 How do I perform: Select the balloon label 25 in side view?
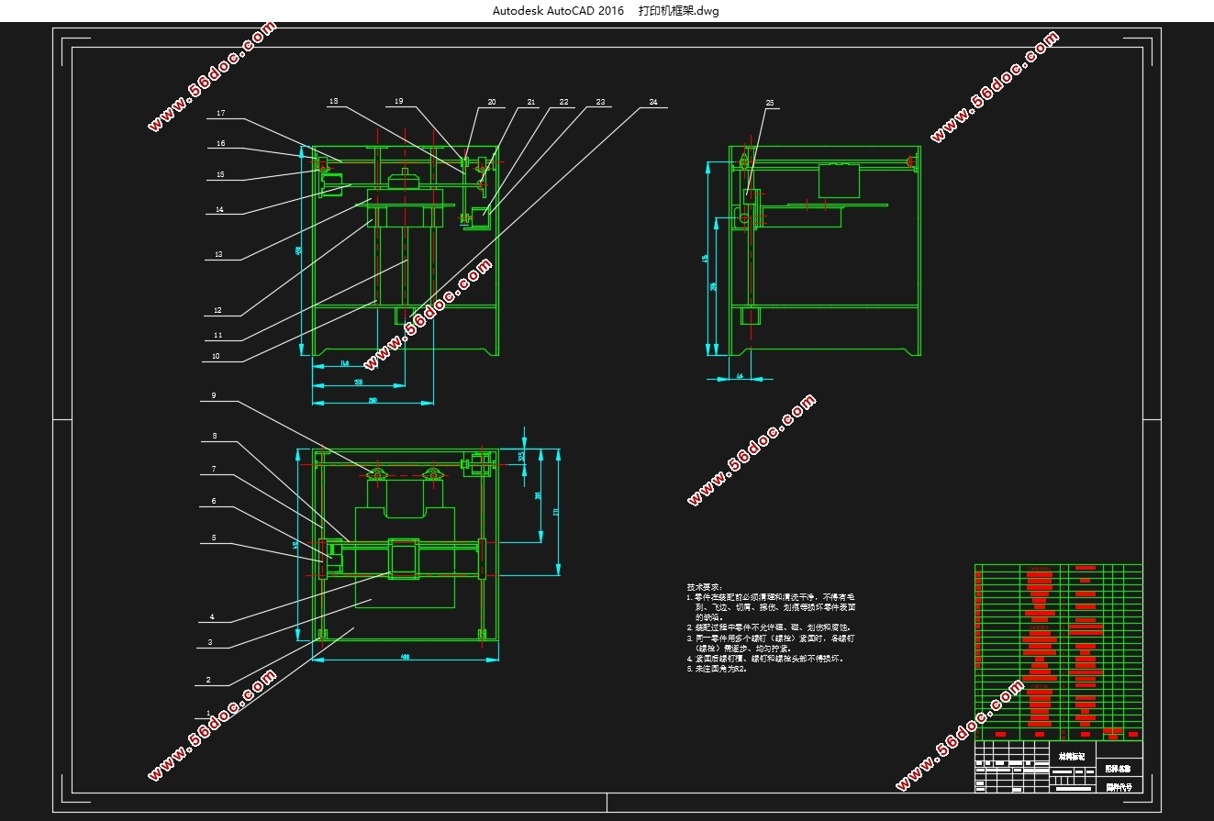pos(769,103)
